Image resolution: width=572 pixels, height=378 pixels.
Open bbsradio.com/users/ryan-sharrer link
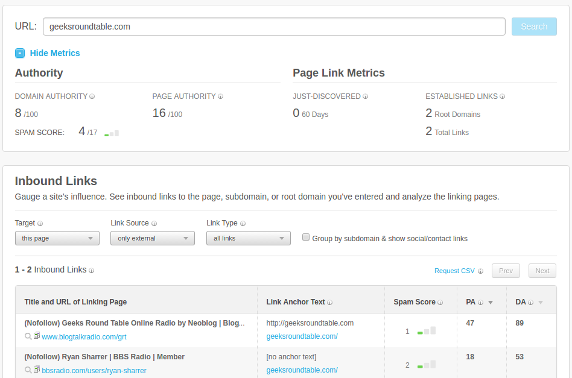(x=94, y=371)
